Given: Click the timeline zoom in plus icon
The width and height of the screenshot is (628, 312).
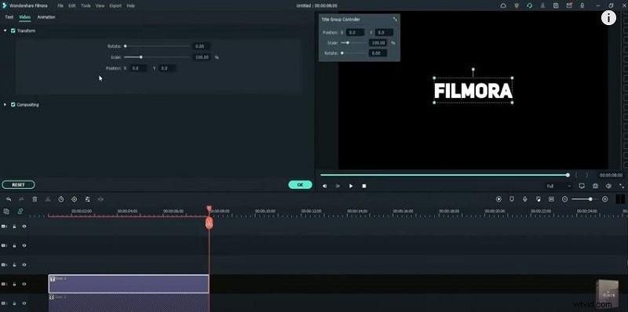Looking at the screenshot, I should pyautogui.click(x=604, y=199).
